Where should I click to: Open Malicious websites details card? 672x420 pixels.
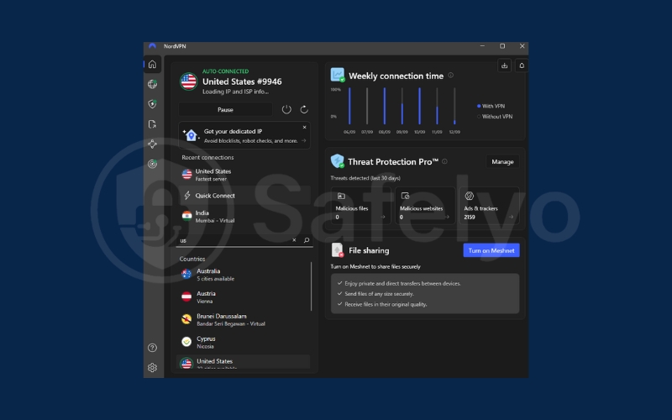425,206
